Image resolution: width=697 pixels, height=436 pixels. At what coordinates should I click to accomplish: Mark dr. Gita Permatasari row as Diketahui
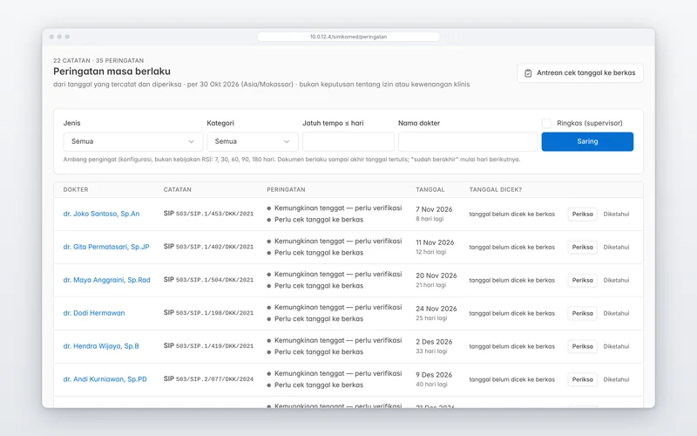point(616,247)
